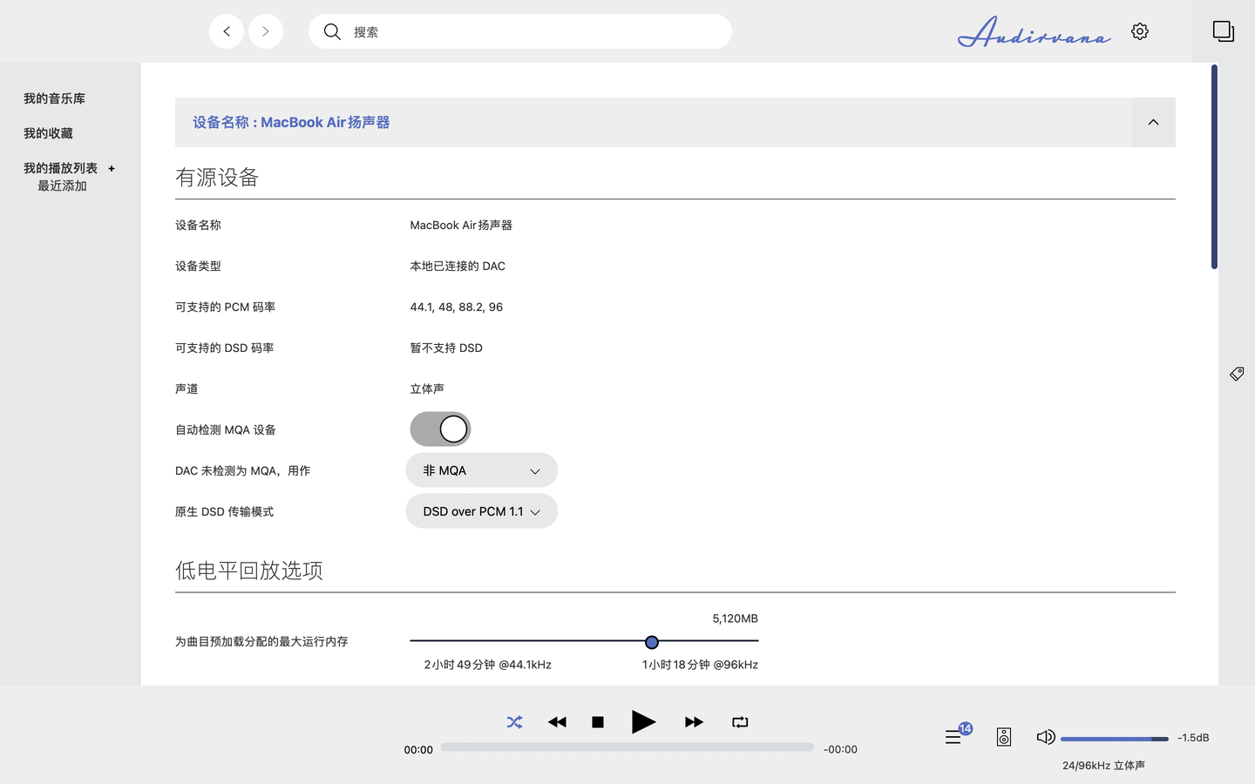1255x784 pixels.
Task: Open the DSD over PCM 1.1 dropdown
Action: [x=481, y=510]
